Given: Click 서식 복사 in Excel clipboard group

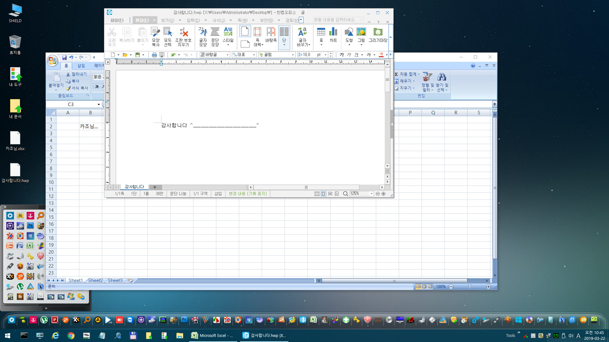Looking at the screenshot, I should click(77, 88).
